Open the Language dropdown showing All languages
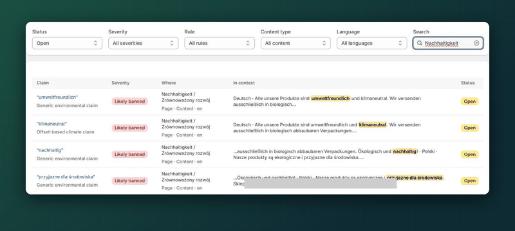Image resolution: width=515 pixels, height=231 pixels. coord(372,43)
